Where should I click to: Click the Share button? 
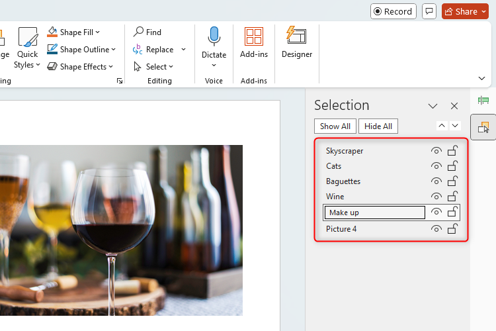(461, 11)
